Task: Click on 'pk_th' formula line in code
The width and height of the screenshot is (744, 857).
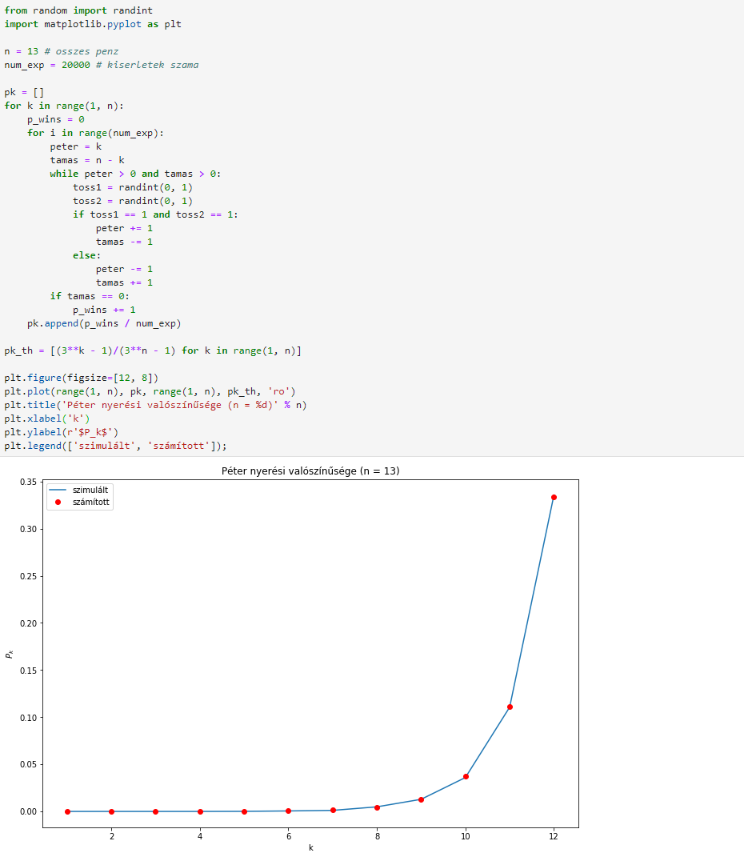Action: coord(153,351)
